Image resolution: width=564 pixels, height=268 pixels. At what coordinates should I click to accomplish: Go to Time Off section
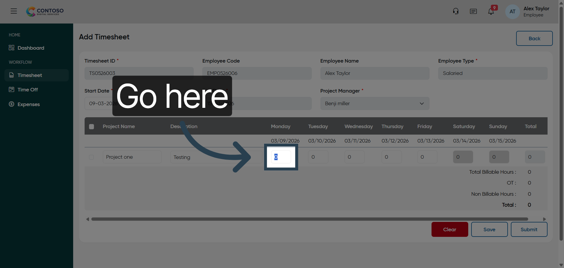click(x=27, y=89)
